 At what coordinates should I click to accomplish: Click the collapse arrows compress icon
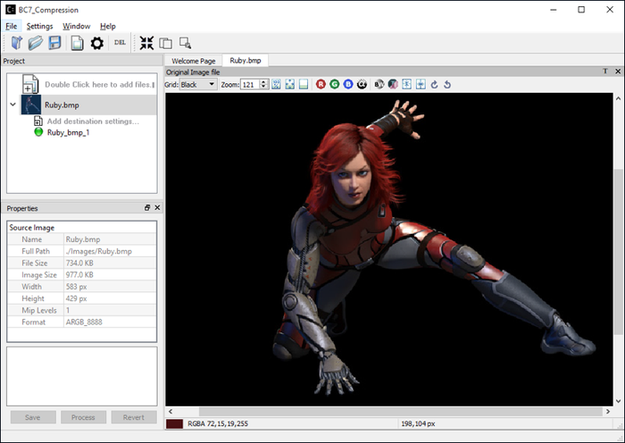click(x=147, y=43)
